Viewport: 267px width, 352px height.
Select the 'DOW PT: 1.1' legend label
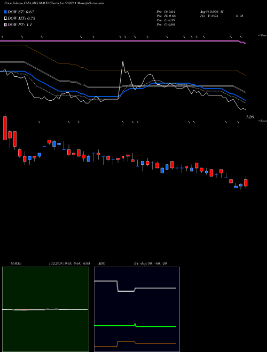click(20, 25)
